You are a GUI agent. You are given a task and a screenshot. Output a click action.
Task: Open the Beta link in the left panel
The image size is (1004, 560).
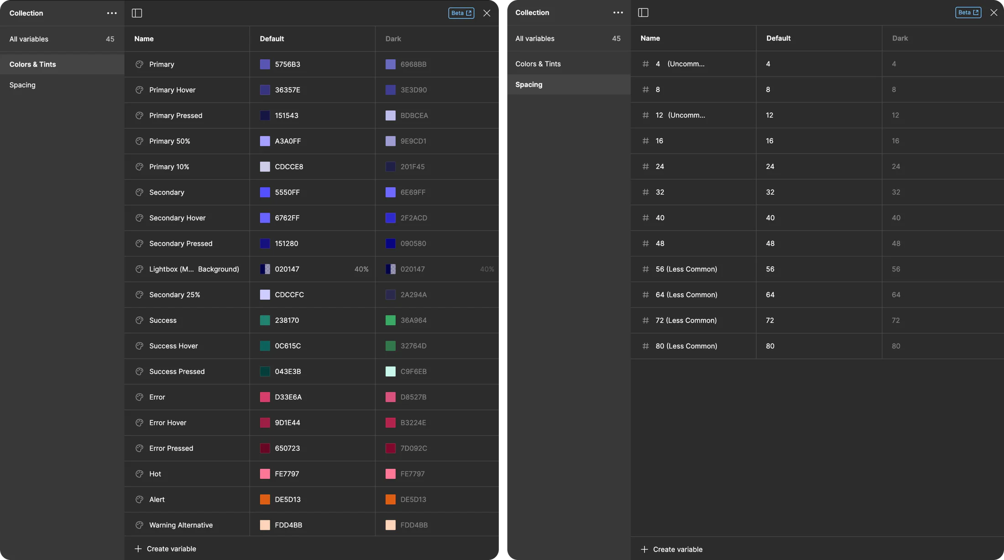[x=461, y=13]
